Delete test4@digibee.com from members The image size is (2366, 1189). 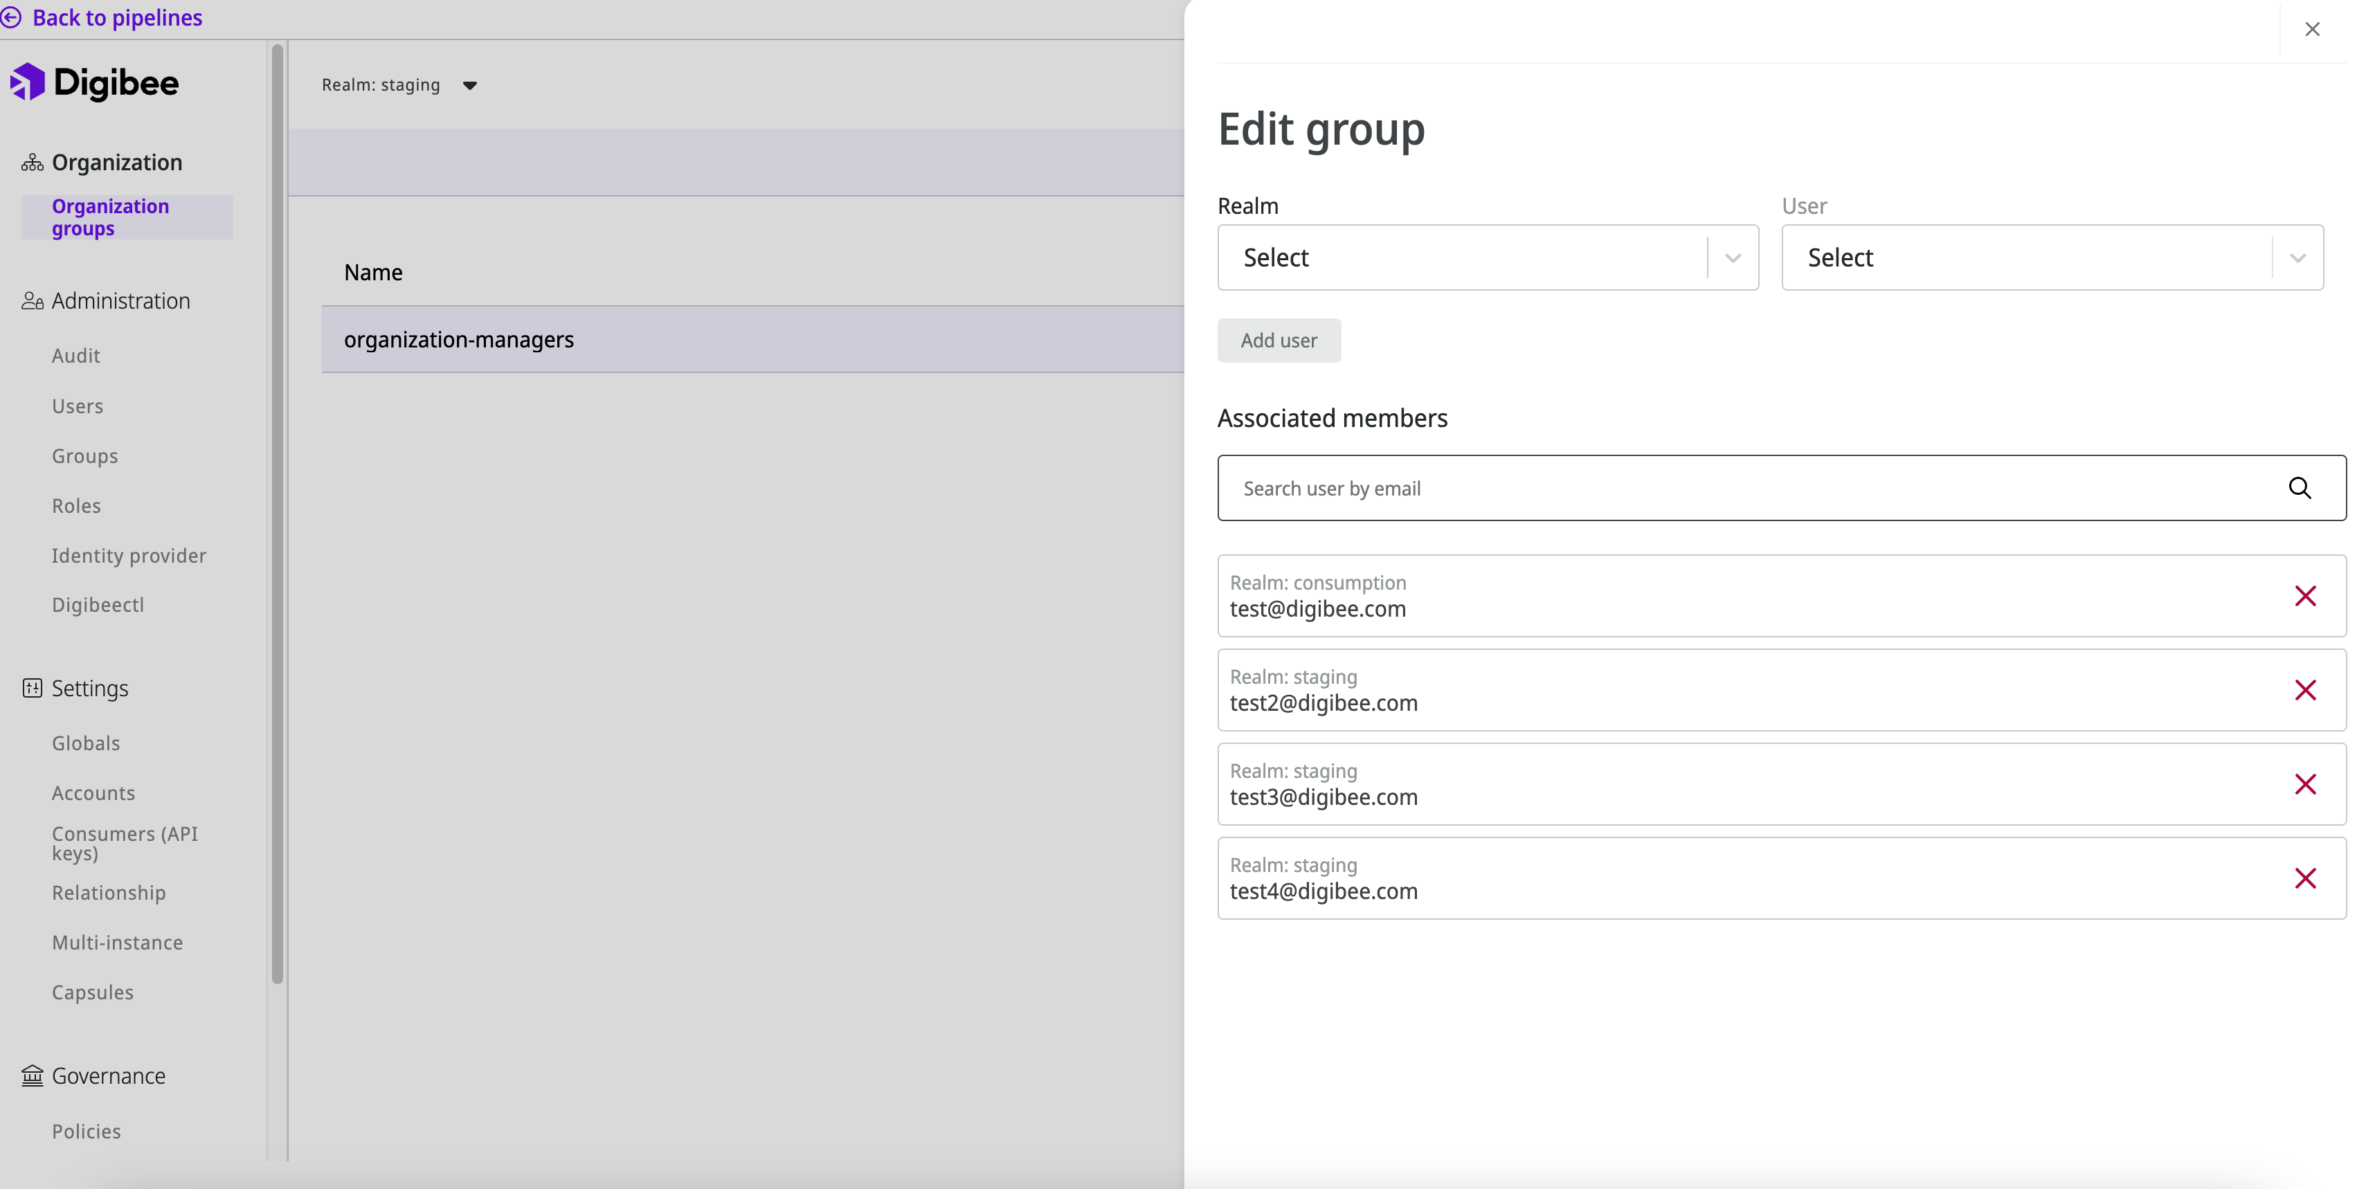click(2304, 879)
